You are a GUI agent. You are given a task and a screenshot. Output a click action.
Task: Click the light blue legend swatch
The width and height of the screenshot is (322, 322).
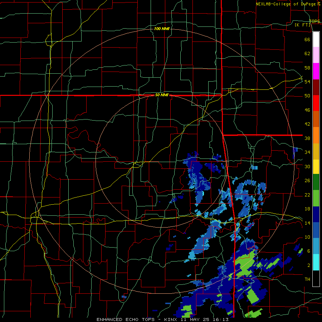[316, 246]
